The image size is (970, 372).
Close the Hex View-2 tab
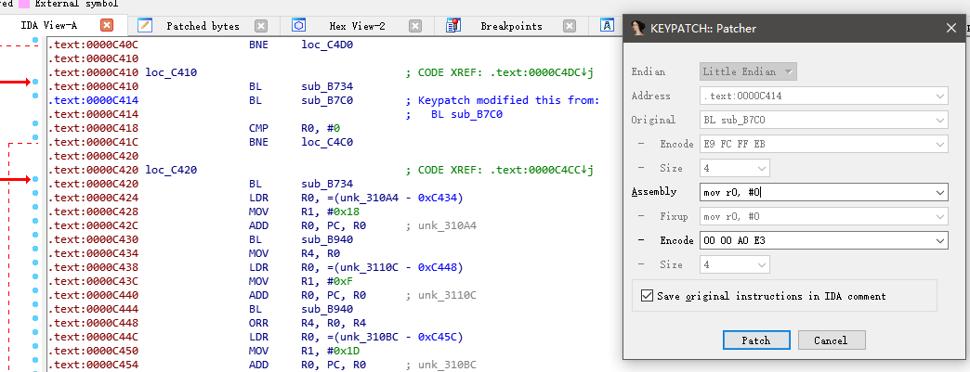(414, 26)
